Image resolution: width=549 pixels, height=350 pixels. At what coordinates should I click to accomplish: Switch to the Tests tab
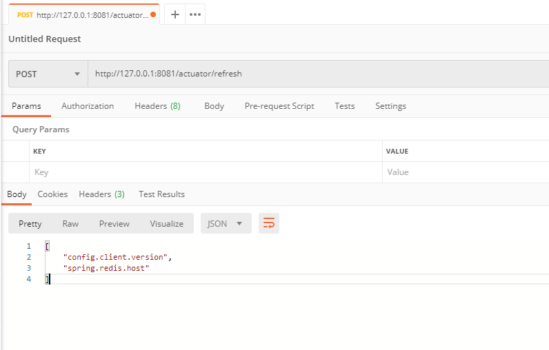pyautogui.click(x=345, y=106)
